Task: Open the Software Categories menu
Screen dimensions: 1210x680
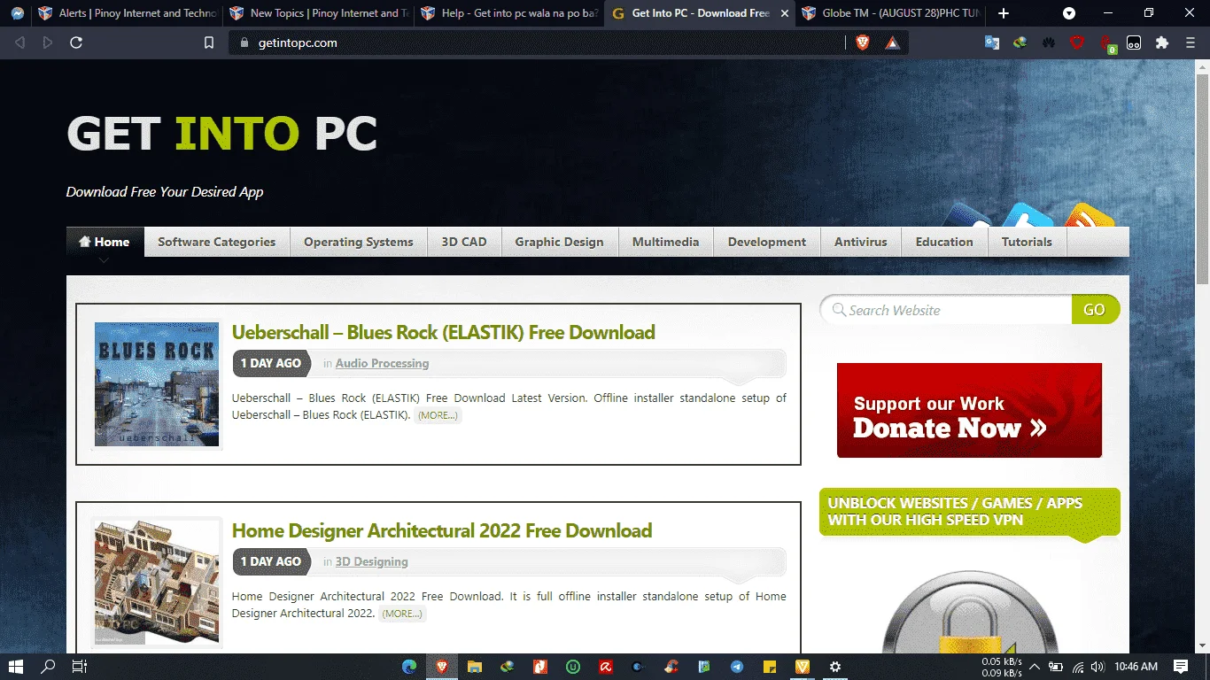Action: [x=217, y=242]
